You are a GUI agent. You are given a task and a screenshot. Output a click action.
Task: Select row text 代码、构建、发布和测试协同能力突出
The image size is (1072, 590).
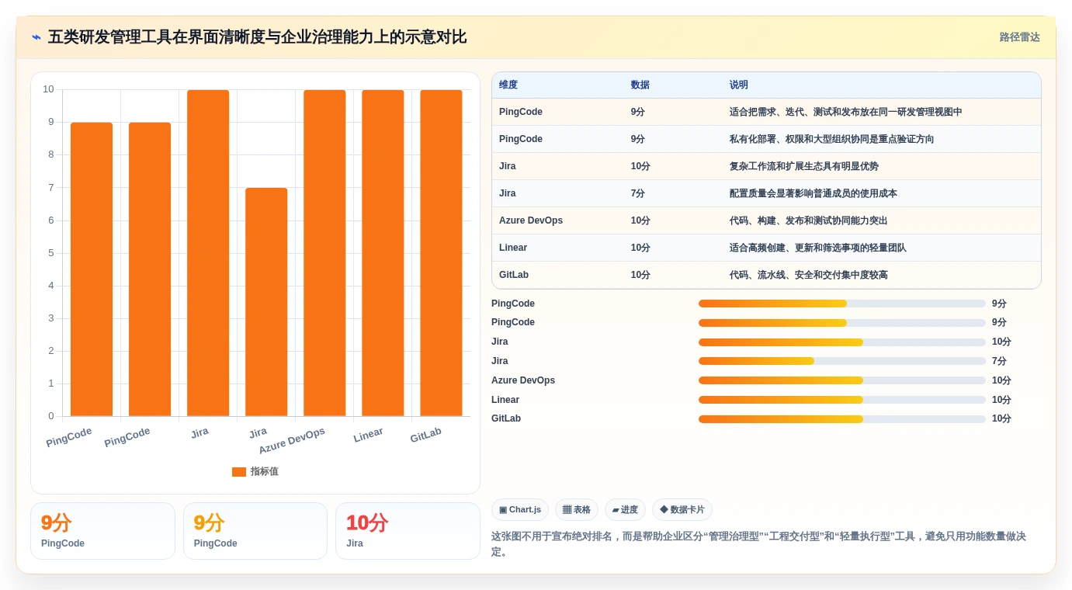click(809, 221)
